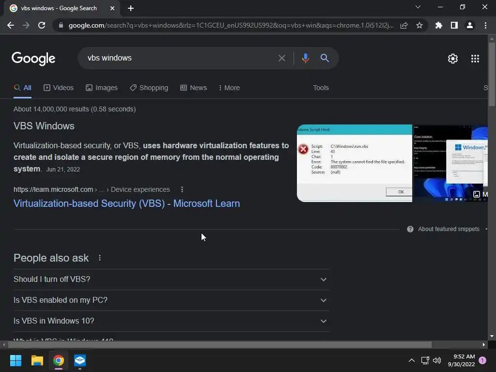Viewport: 496px width, 372px height.
Task: Open search Tools options
Action: coord(321,88)
